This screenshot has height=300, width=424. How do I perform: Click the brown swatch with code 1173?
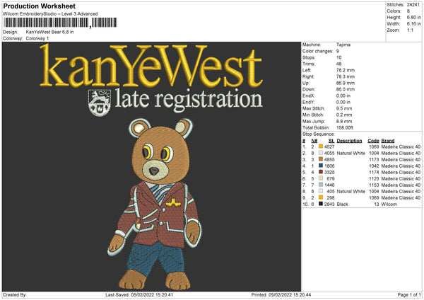click(x=321, y=159)
